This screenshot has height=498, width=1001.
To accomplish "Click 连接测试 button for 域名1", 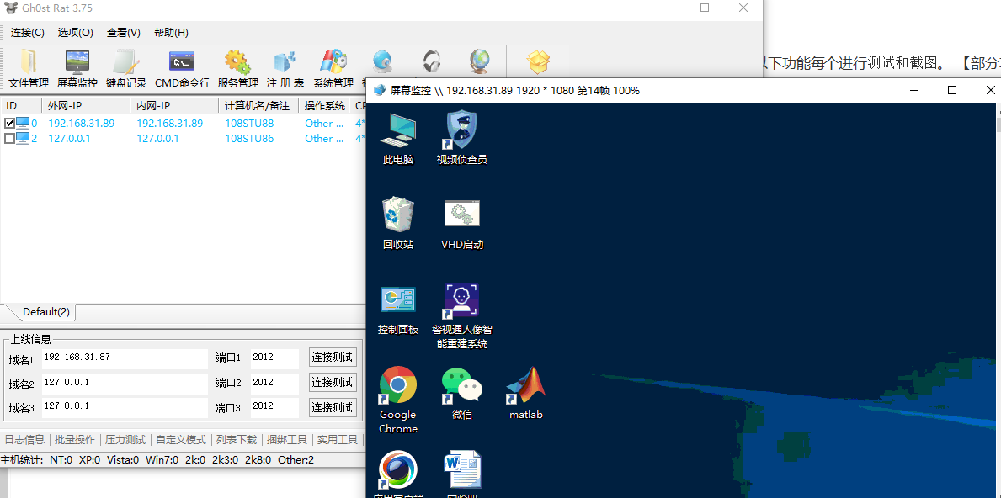I will coord(333,357).
